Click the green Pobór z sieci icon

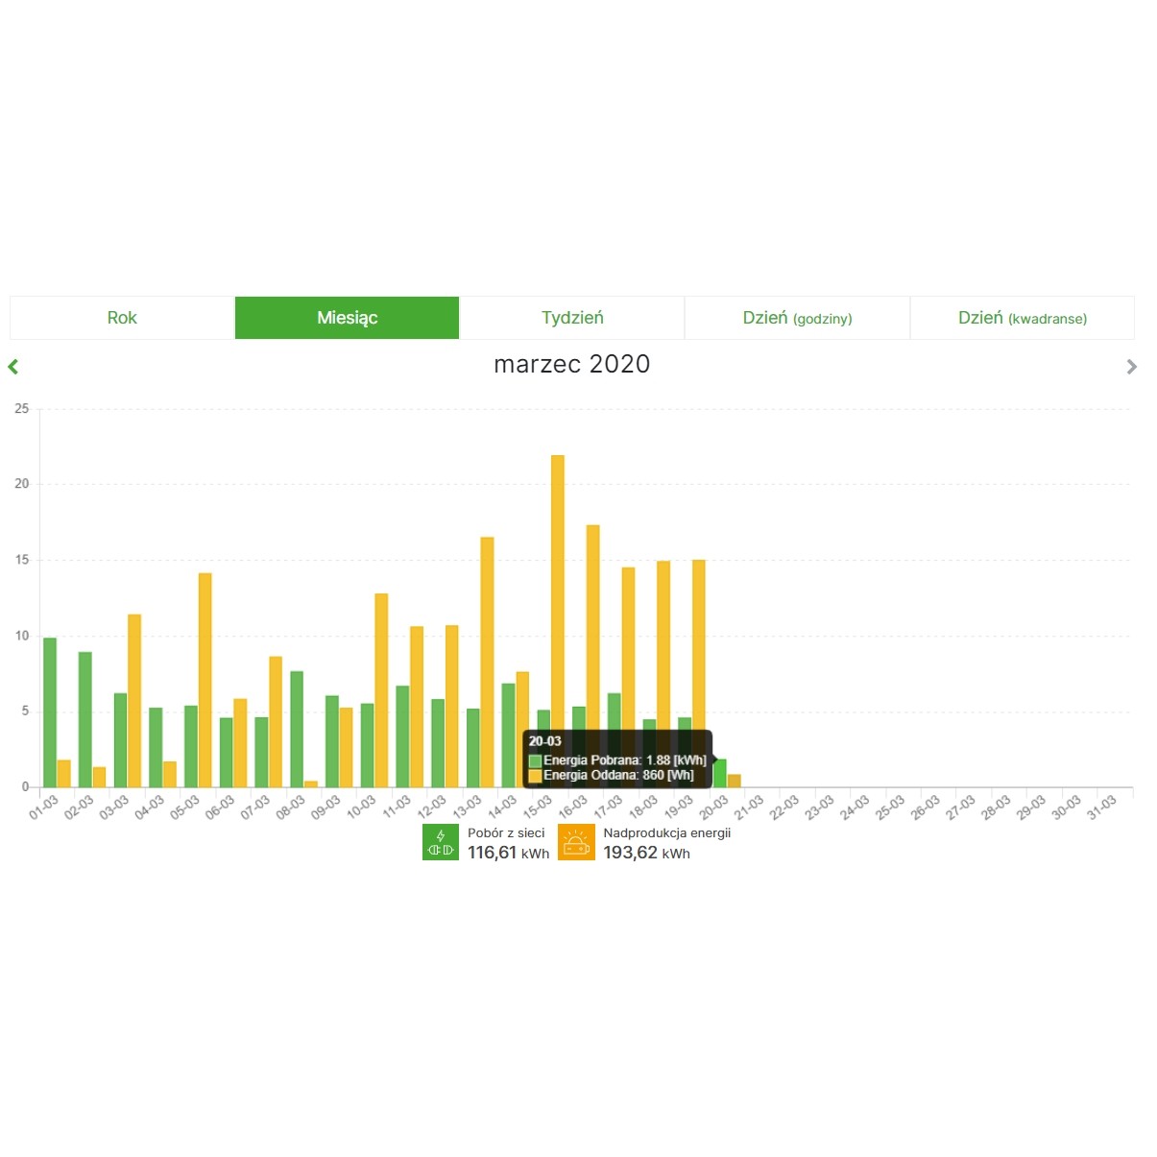tap(441, 842)
